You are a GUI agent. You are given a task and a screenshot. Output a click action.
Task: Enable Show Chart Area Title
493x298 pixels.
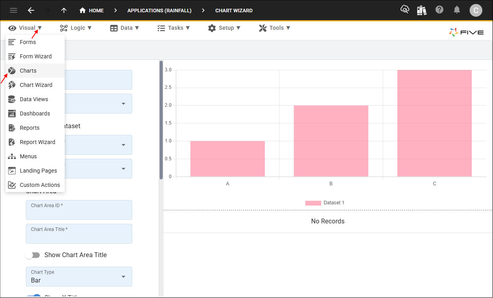tap(33, 255)
